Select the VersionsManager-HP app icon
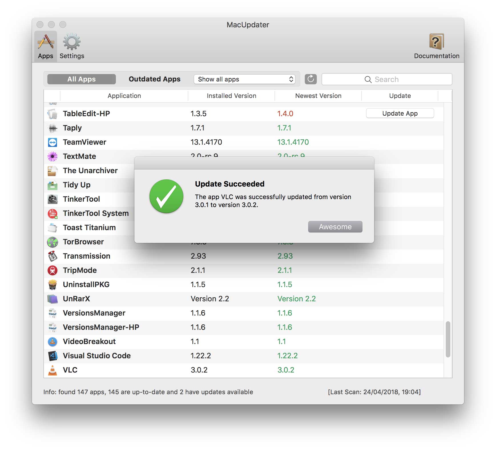This screenshot has height=450, width=496. click(x=53, y=327)
